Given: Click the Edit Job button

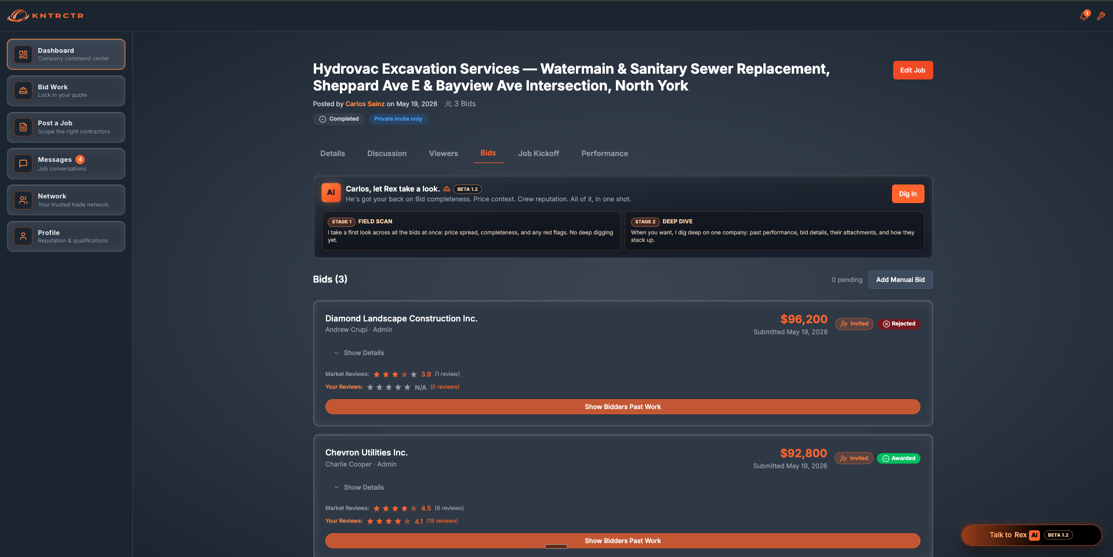Looking at the screenshot, I should point(913,70).
